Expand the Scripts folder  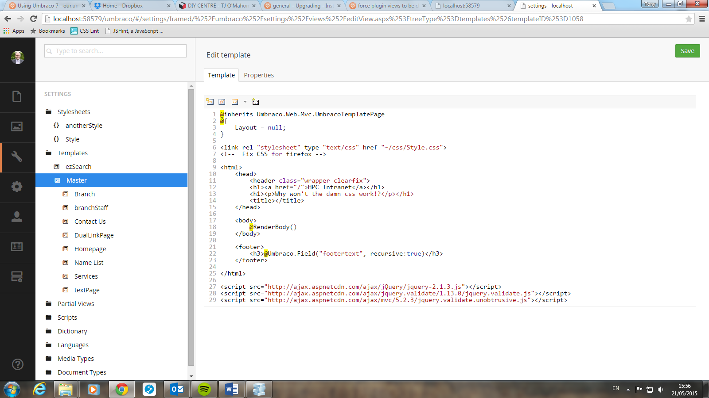(x=67, y=318)
